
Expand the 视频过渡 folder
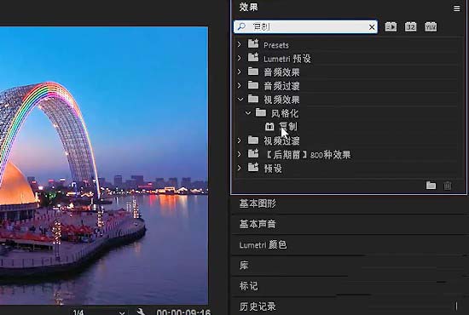240,140
